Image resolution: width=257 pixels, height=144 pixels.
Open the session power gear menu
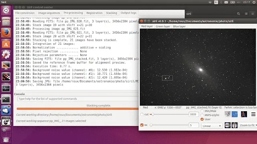pyautogui.click(x=254, y=2)
